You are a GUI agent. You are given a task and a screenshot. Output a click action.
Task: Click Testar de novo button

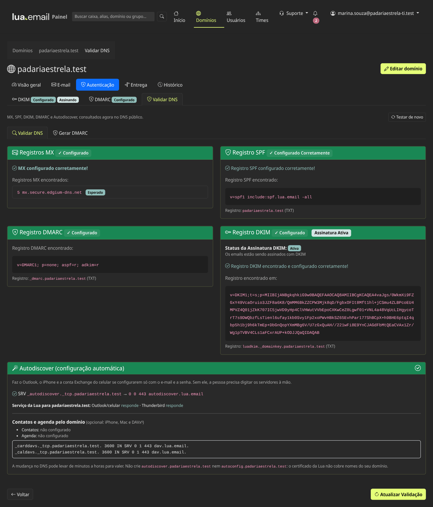(x=407, y=117)
